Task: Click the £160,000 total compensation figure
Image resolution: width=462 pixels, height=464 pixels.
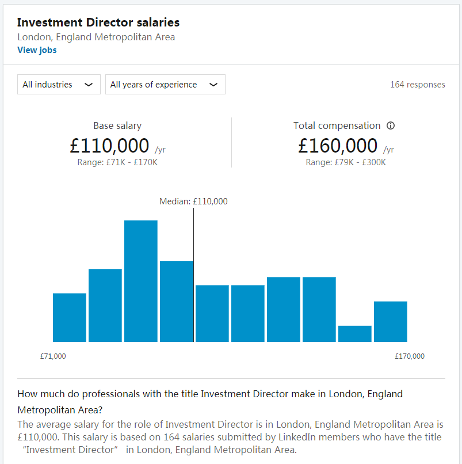Action: point(338,146)
